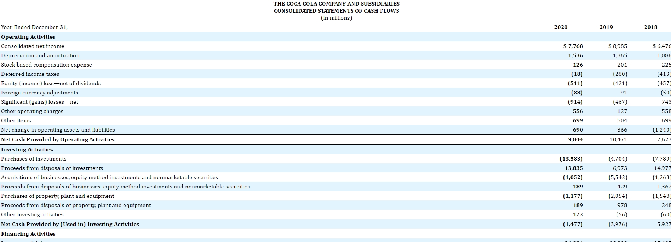Click 'Purchases of property, plant and equipment'
Screen dimensions: 671x242
click(58, 196)
